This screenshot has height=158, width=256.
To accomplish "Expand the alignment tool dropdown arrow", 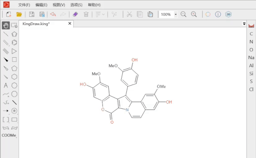I will pyautogui.click(x=103, y=14).
